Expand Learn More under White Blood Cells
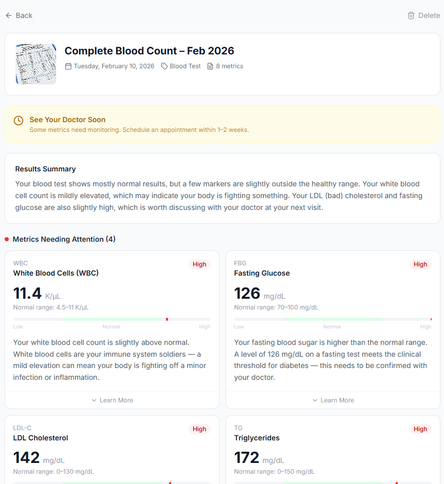The image size is (444, 484). pyautogui.click(x=112, y=400)
